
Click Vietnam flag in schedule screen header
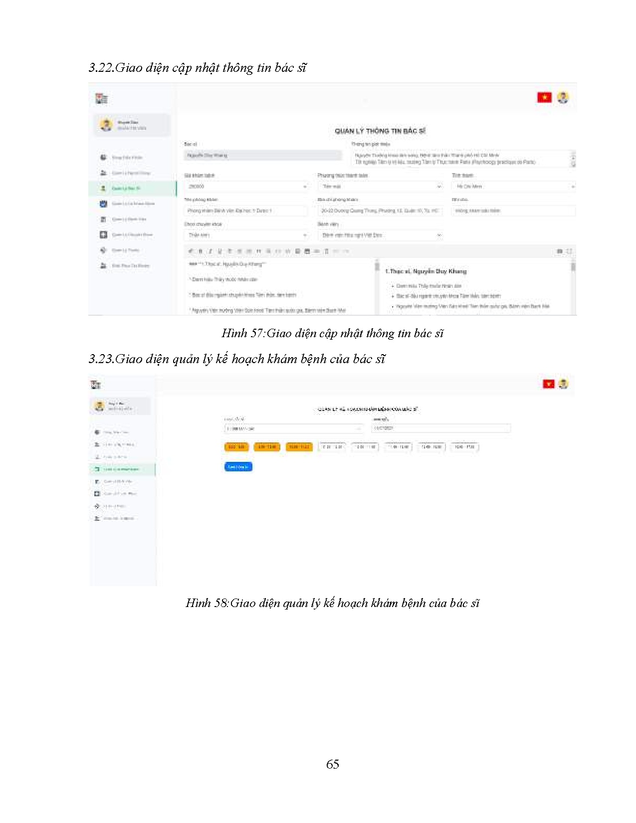[x=549, y=384]
